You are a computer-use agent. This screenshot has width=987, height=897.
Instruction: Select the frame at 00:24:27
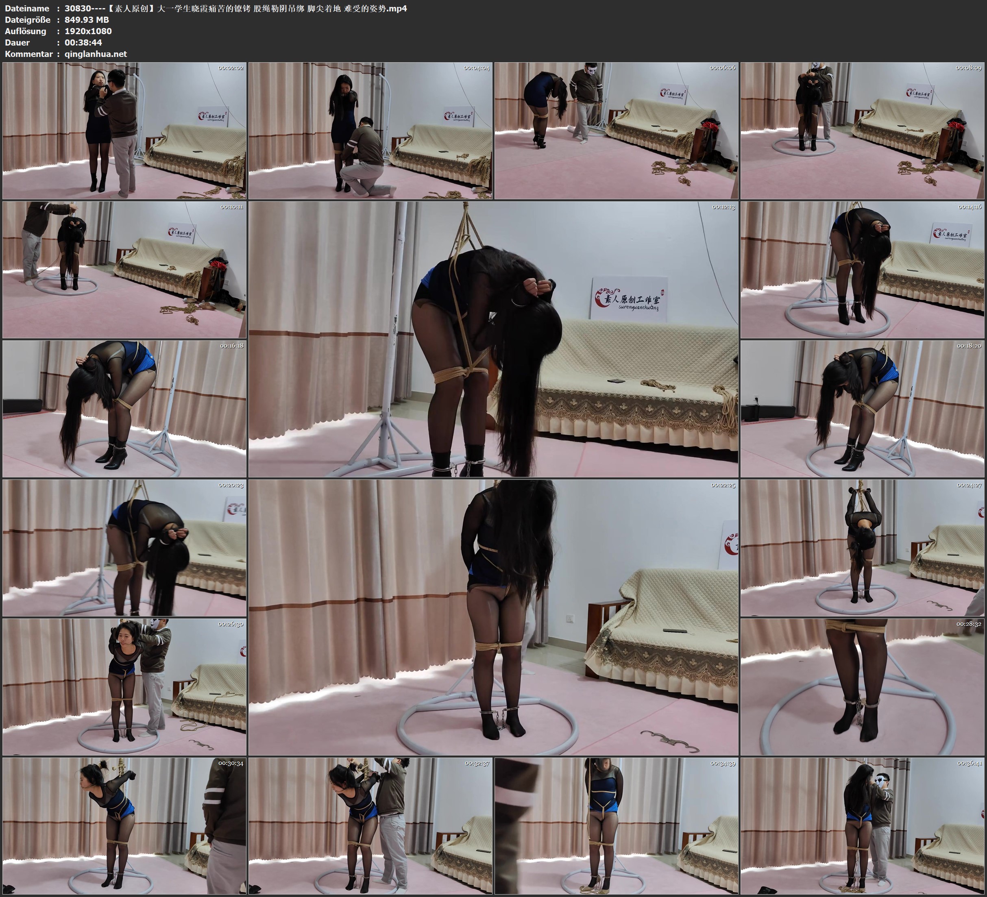pos(862,547)
